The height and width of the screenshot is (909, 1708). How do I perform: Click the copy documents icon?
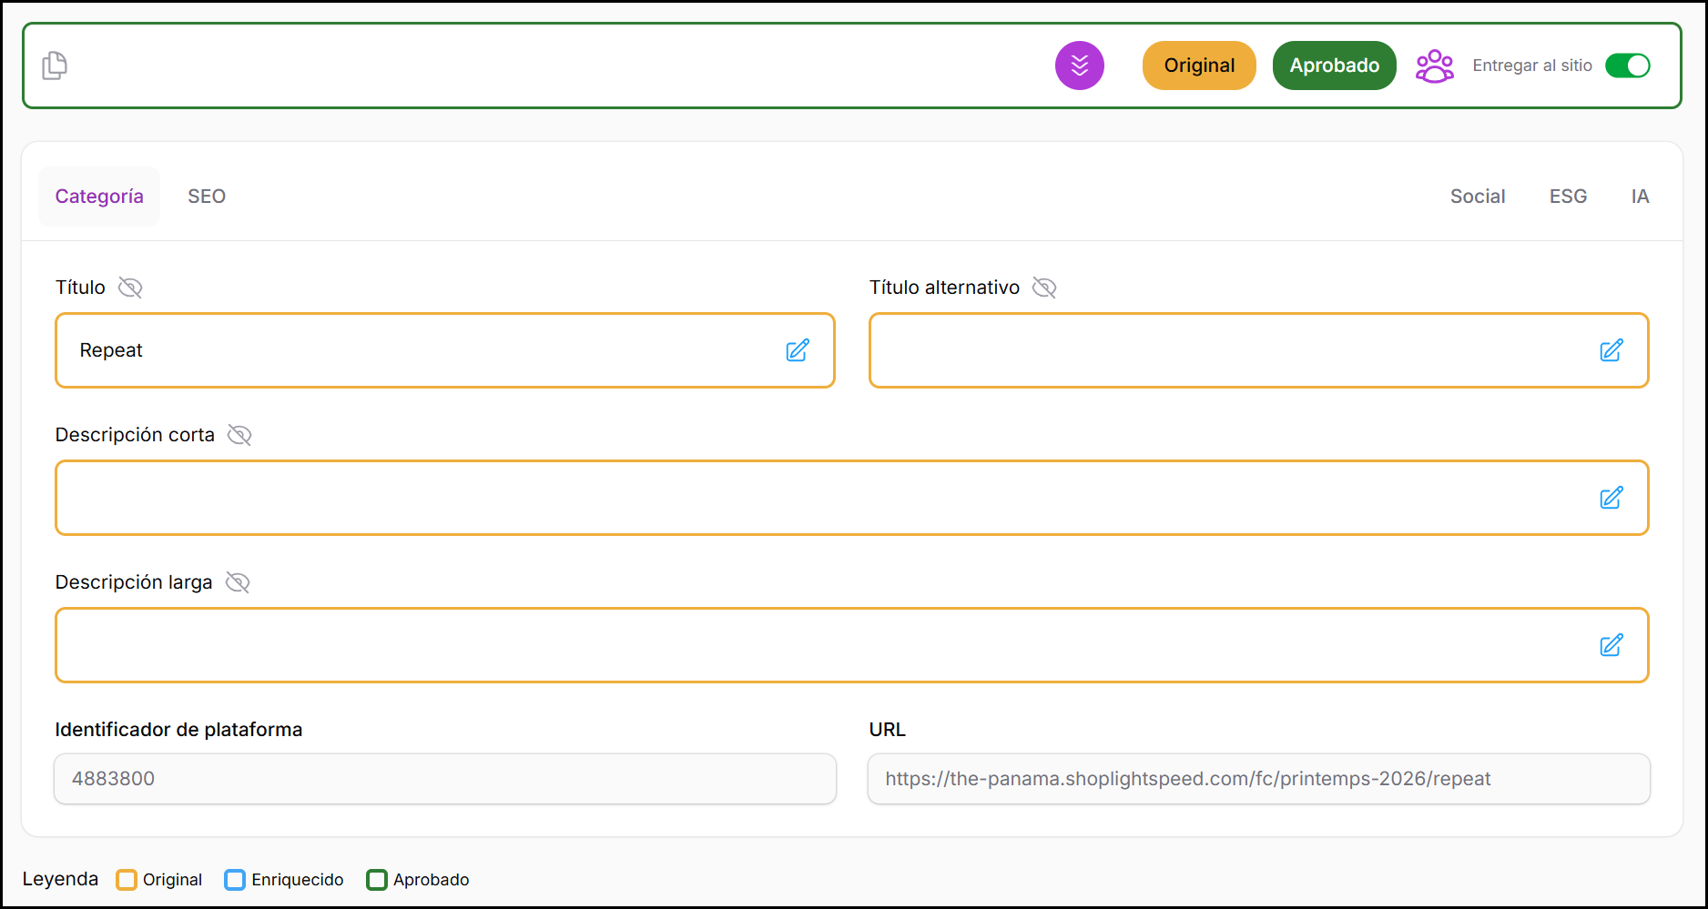55,66
